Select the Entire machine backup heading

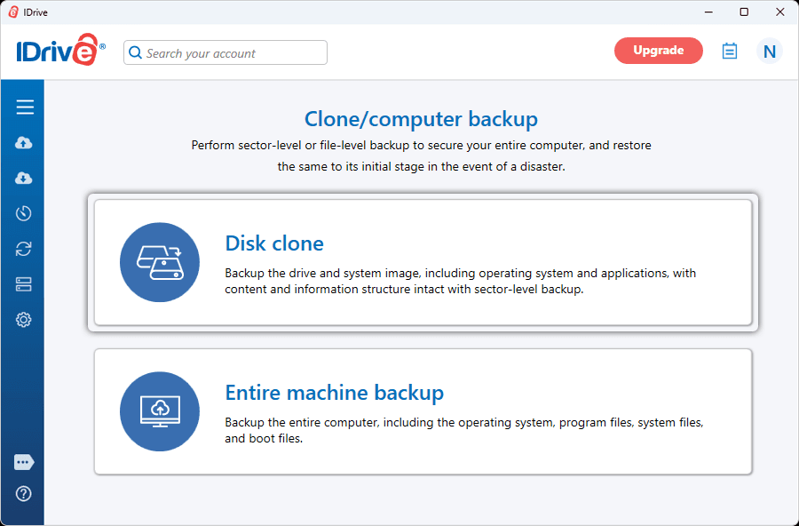[x=335, y=393]
